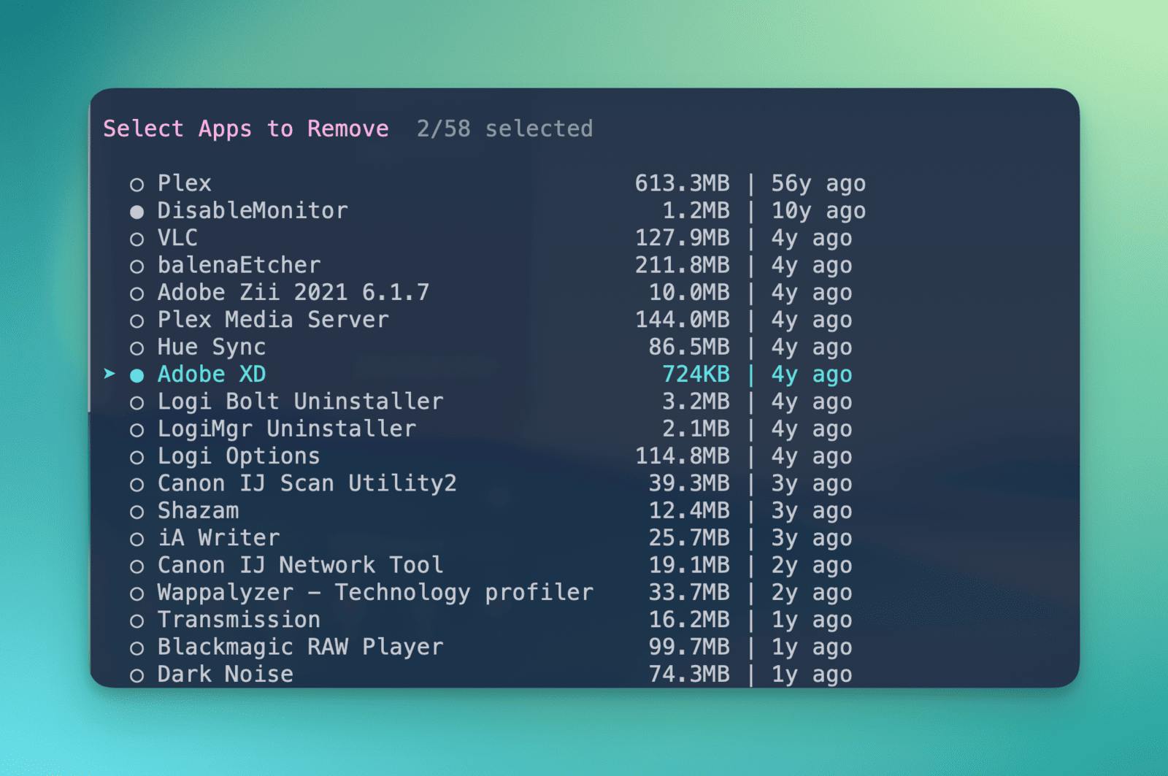Click the '613.3MB' size value
1168x776 pixels.
coord(683,183)
